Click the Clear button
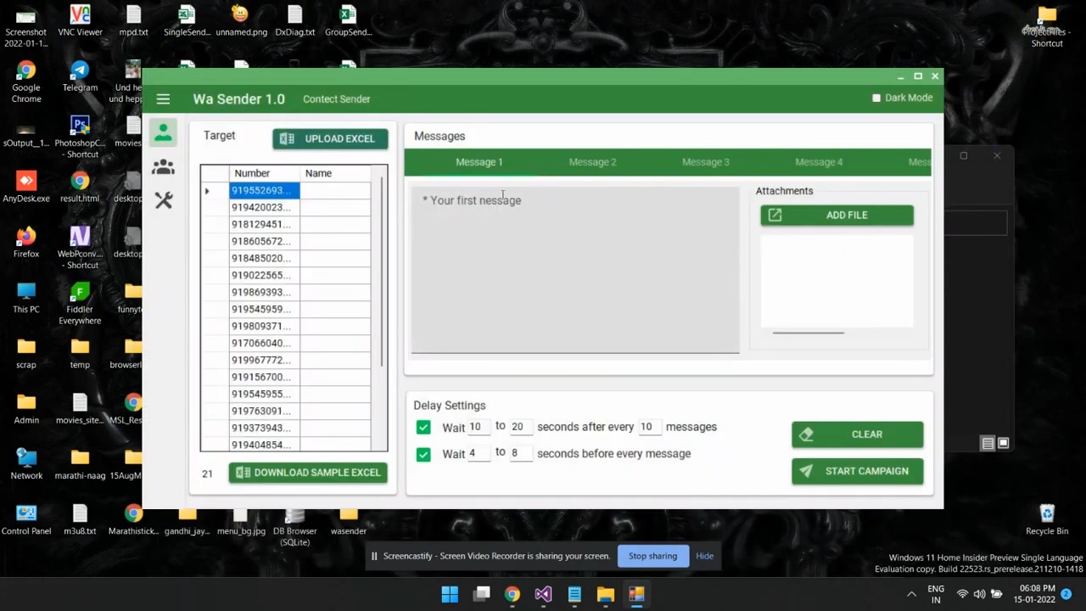This screenshot has width=1086, height=611. tap(857, 434)
